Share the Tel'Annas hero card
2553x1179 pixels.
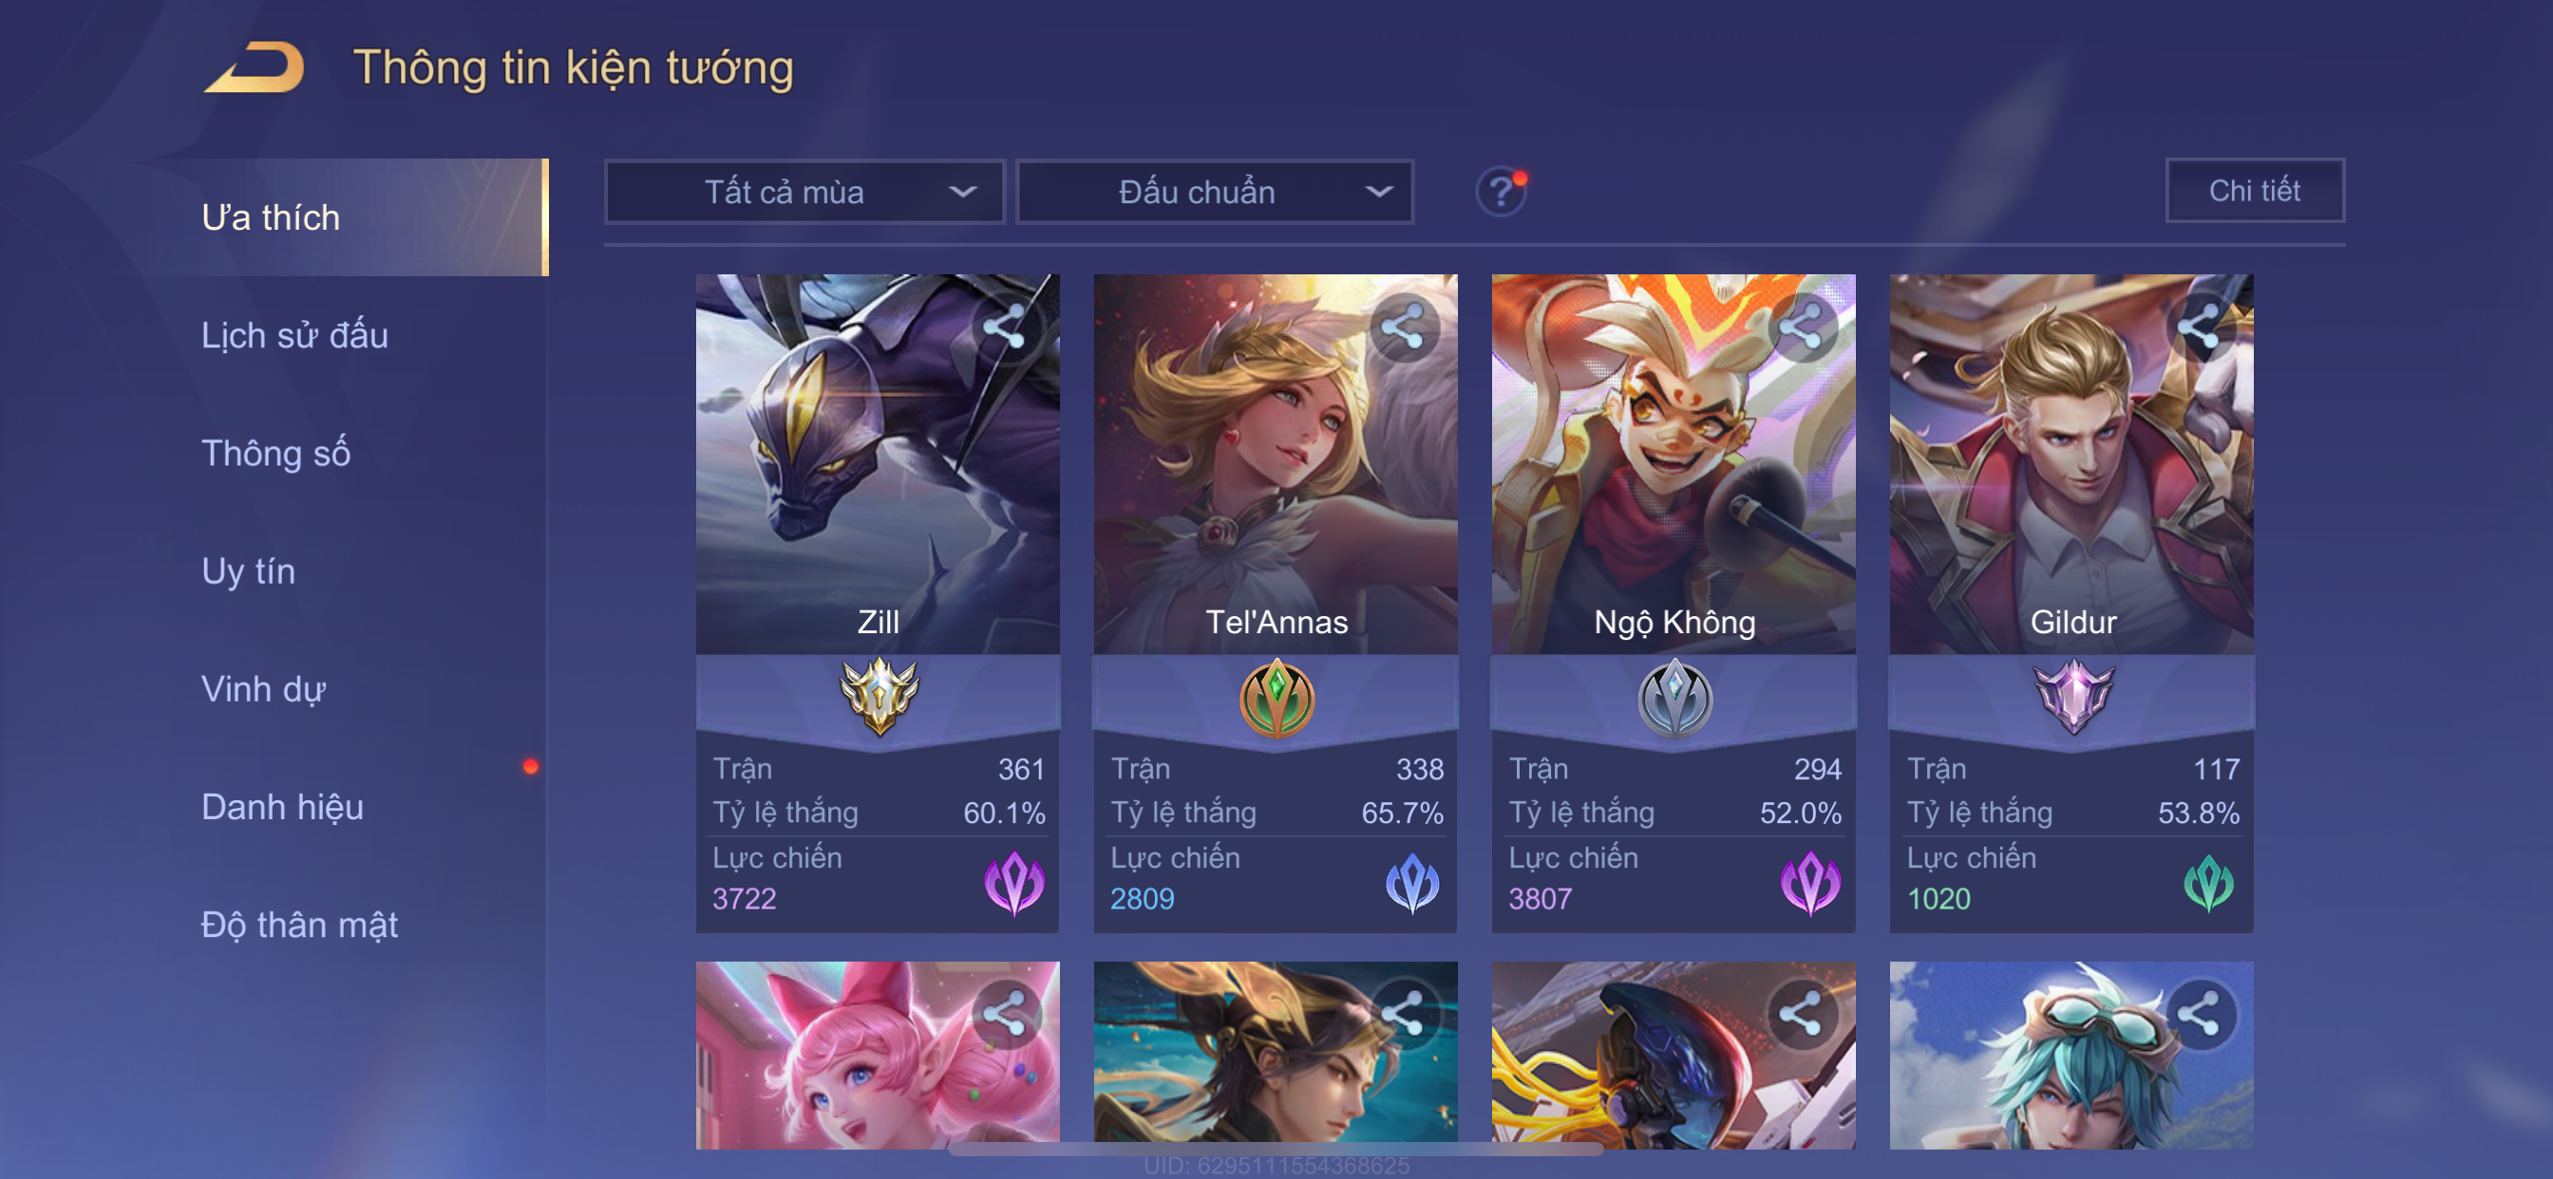pyautogui.click(x=1404, y=327)
